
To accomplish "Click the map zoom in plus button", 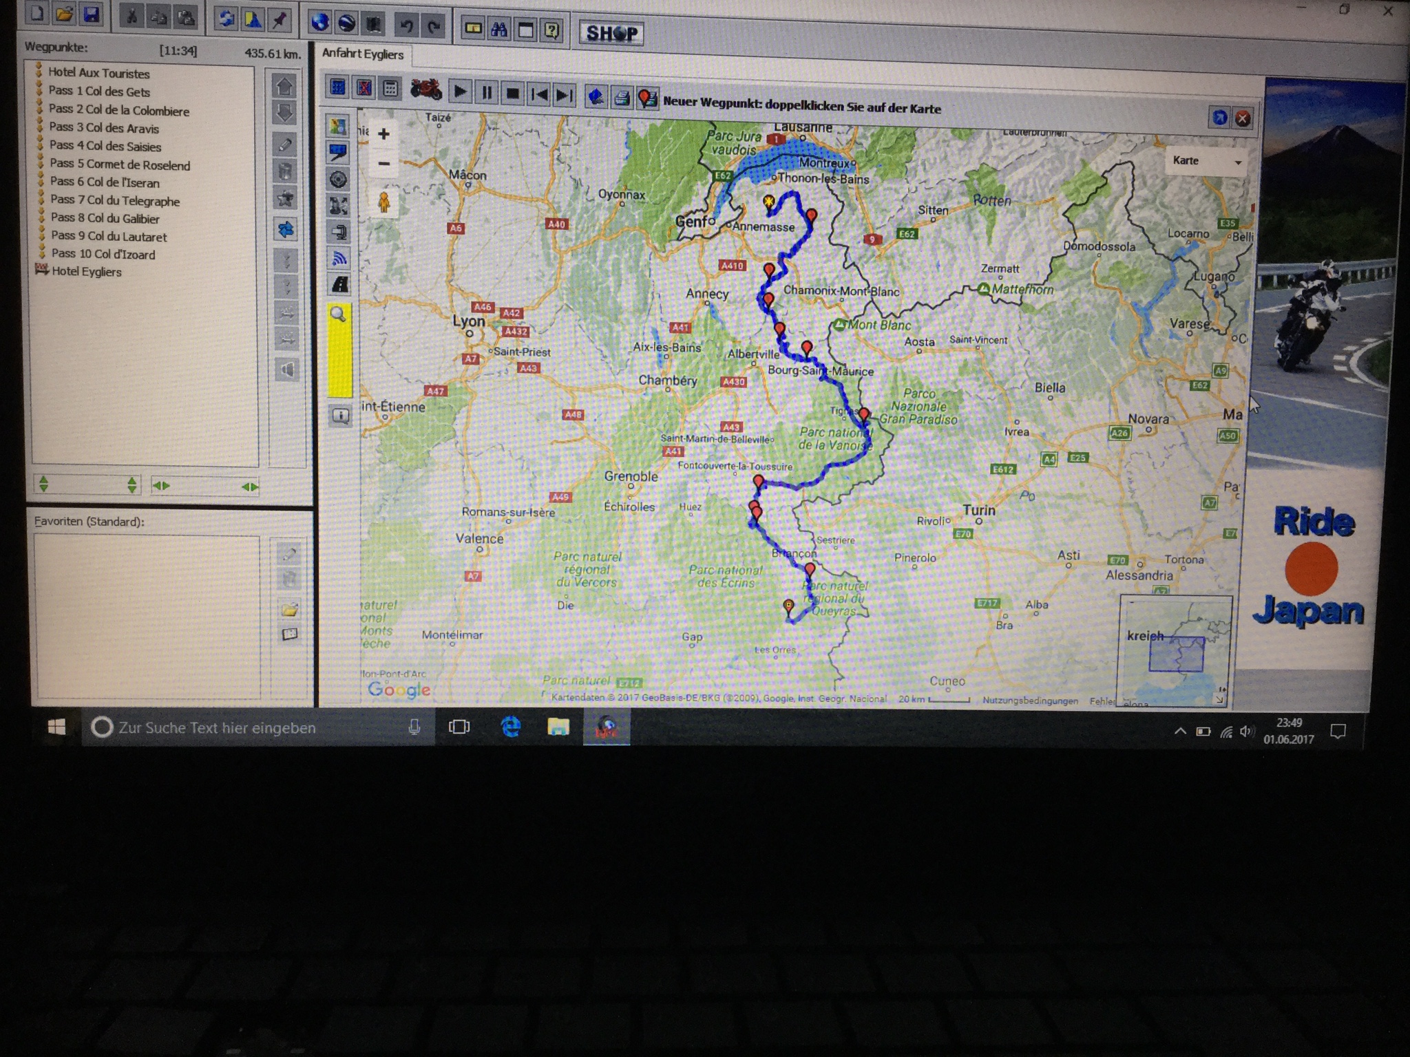I will click(x=384, y=134).
